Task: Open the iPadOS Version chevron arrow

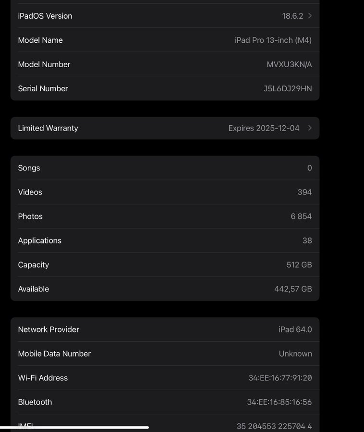Action: pos(310,16)
